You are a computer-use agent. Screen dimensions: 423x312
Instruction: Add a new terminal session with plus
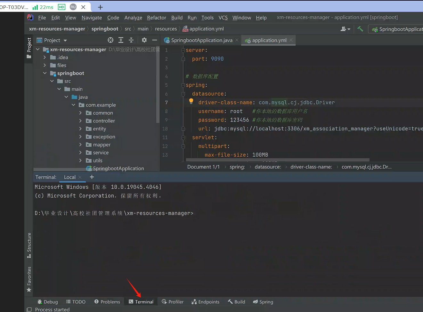92,177
